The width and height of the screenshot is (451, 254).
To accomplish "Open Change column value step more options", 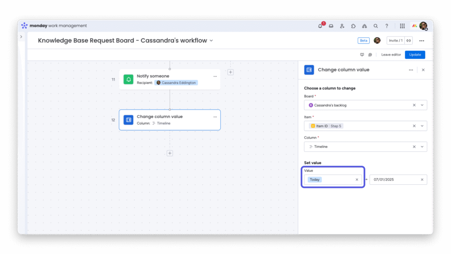I will 215,117.
